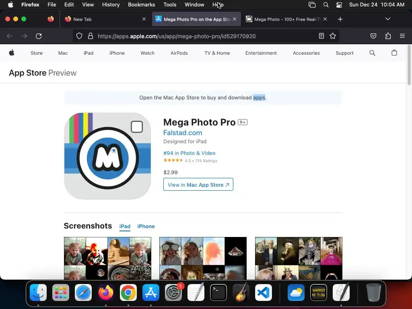Select the iPhone screenshots tab
412x309 pixels.
point(146,226)
